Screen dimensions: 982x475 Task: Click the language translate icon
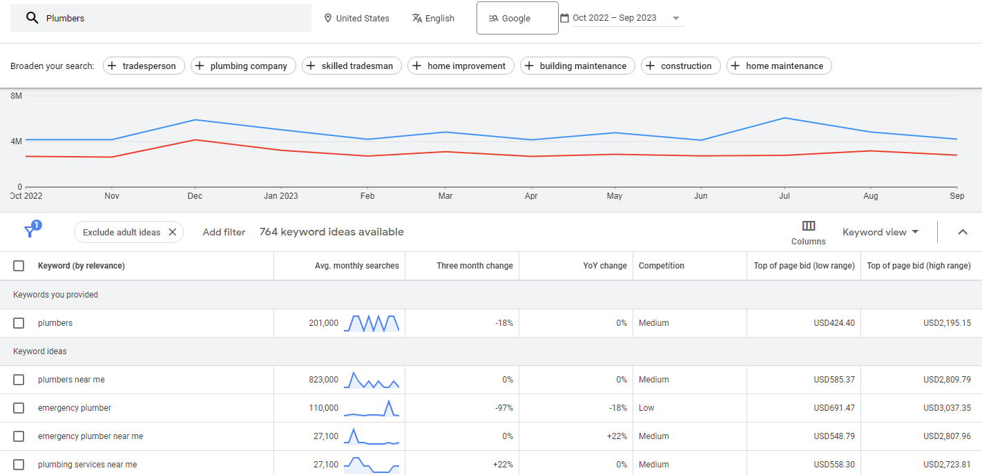(417, 18)
